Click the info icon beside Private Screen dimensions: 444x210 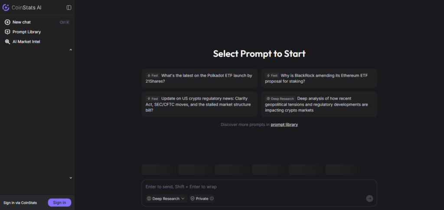(x=212, y=199)
